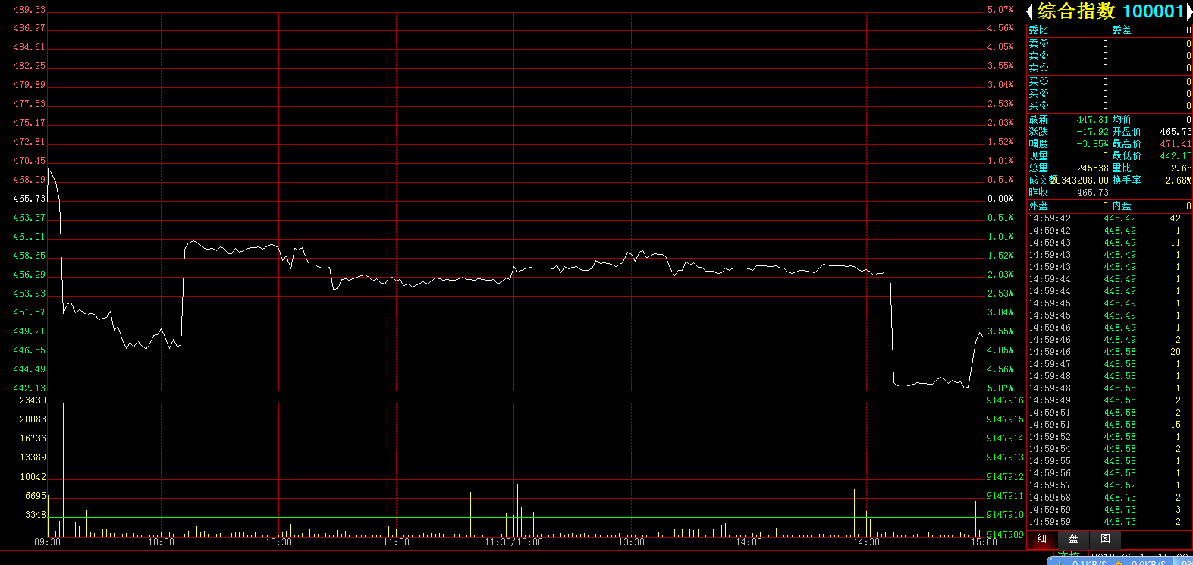Click the 卖① order row label
The image size is (1193, 565).
click(x=1038, y=67)
